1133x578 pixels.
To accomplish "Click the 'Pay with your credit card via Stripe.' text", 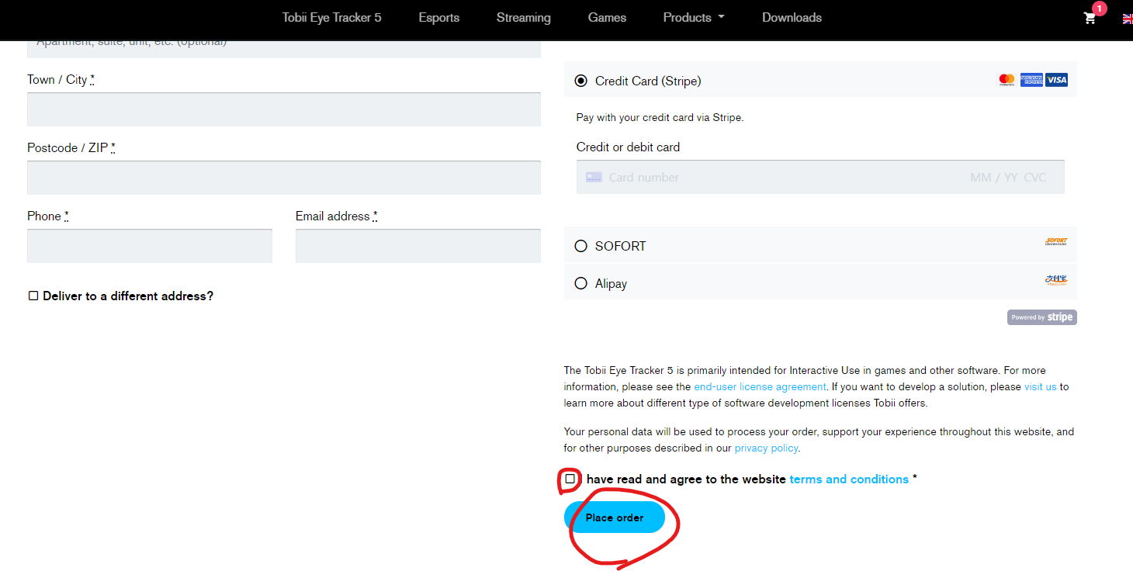I will click(660, 118).
